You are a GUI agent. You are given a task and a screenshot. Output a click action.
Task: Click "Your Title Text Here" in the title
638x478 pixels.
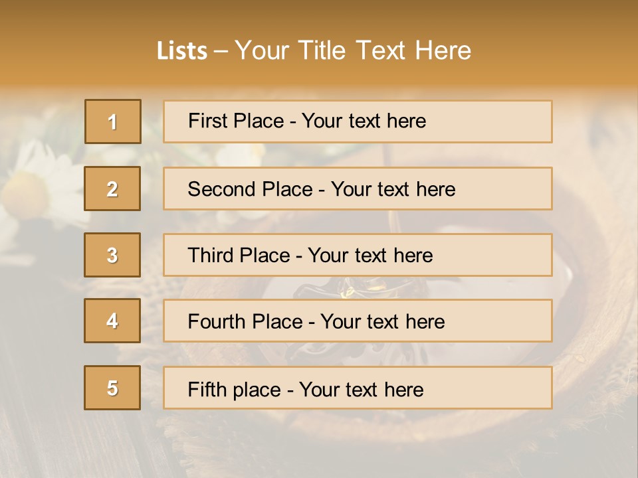pyautogui.click(x=353, y=51)
